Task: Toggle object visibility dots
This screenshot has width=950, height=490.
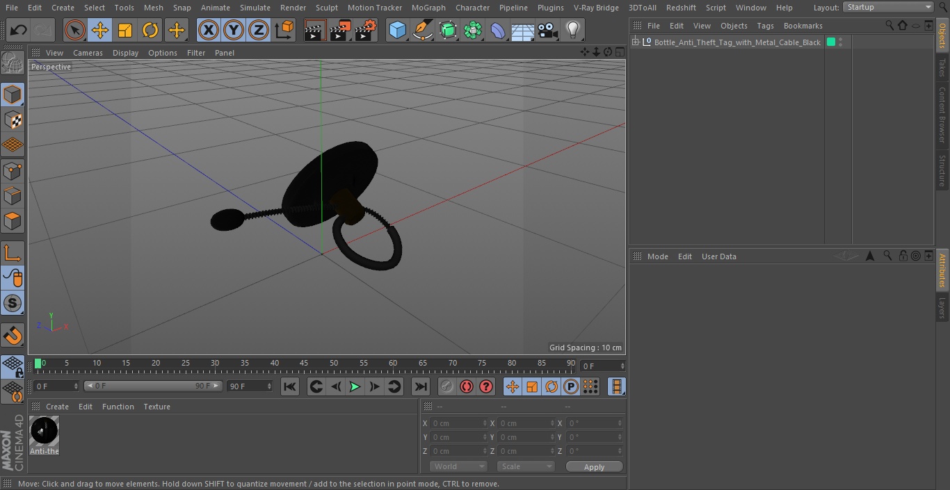Action: 840,42
